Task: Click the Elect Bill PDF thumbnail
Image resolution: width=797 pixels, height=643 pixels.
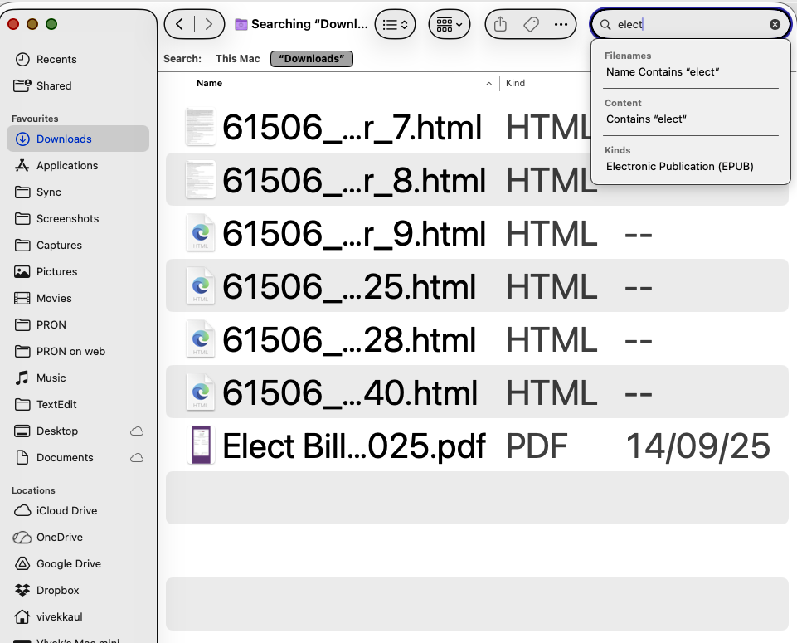Action: click(x=201, y=445)
